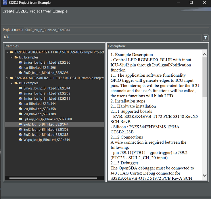Screen dimensions: 211x199
Task: Collapse the S32K396 AUTOSAR example project node
Action: tap(7, 52)
